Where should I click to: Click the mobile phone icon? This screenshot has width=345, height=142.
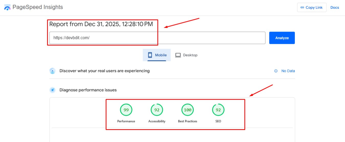pos(150,55)
